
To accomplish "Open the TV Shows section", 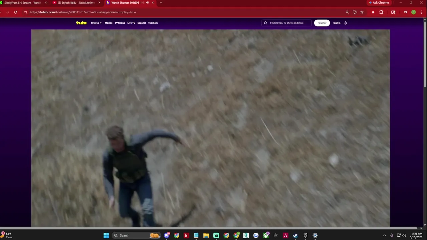I will 120,23.
